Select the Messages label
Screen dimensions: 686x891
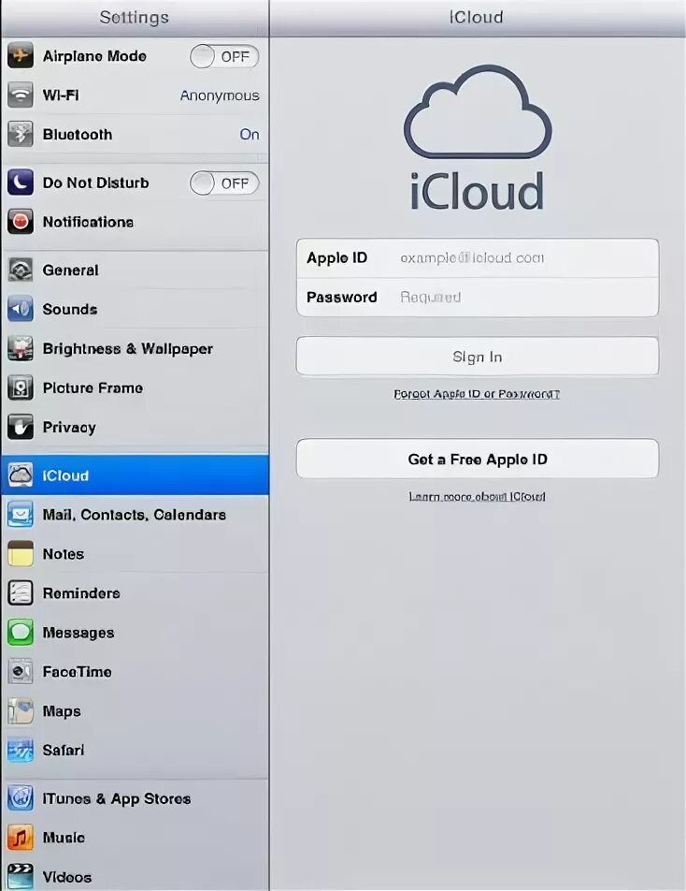(x=79, y=633)
